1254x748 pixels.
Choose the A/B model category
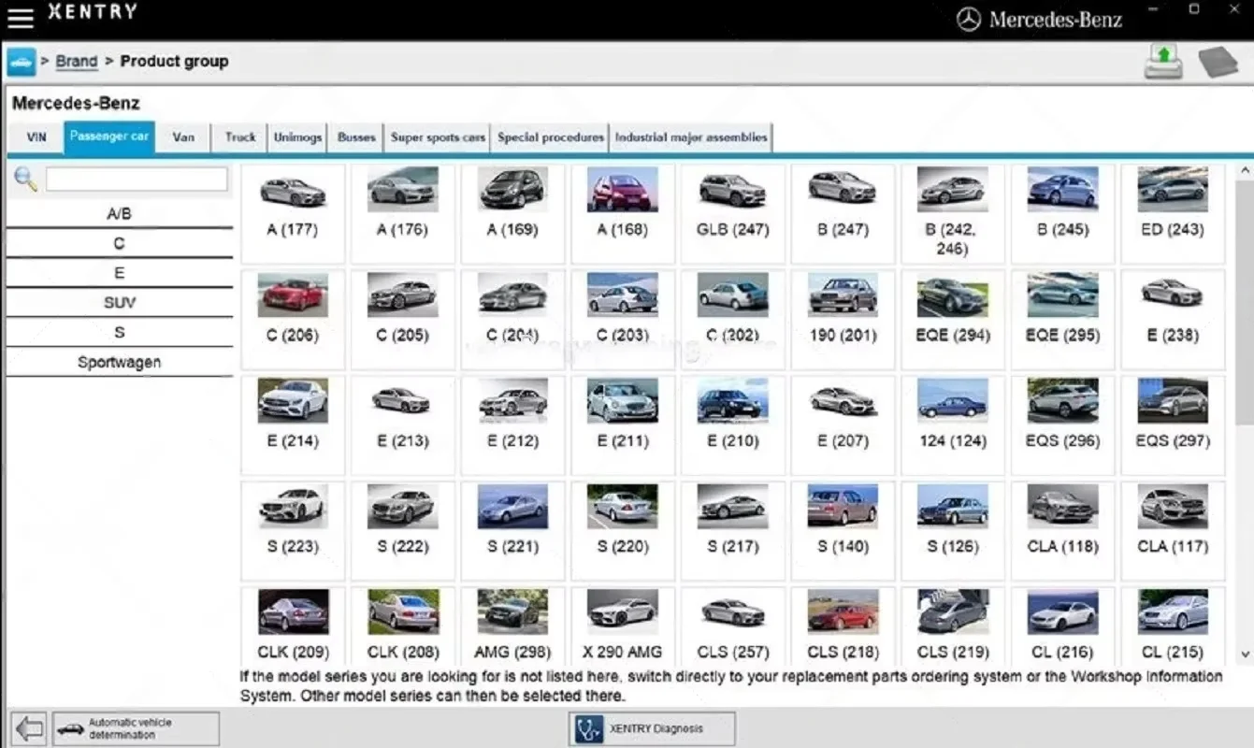(x=119, y=214)
